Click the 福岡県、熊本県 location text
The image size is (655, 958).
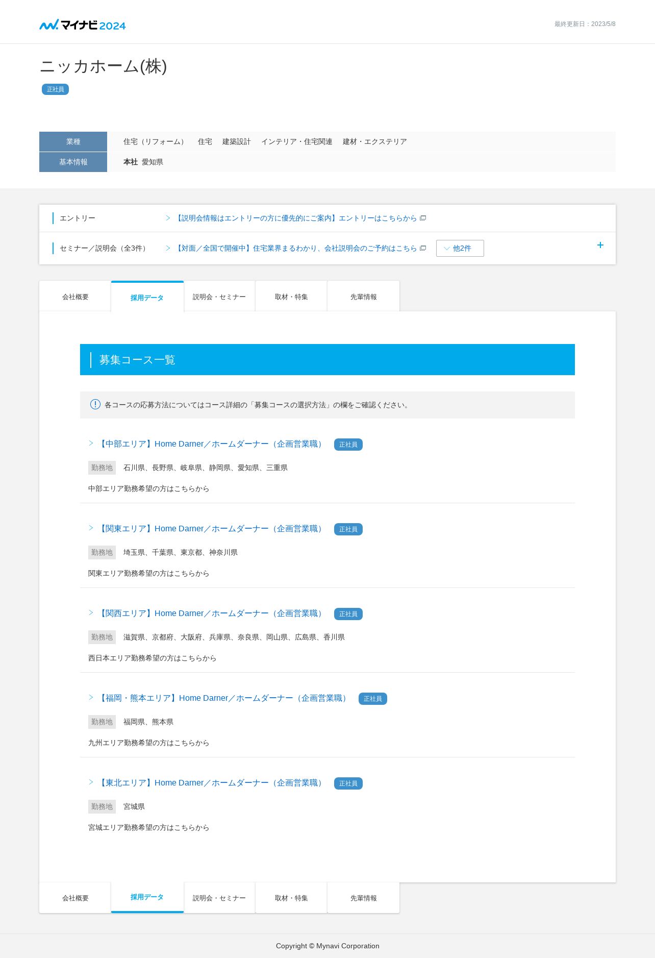pos(148,722)
